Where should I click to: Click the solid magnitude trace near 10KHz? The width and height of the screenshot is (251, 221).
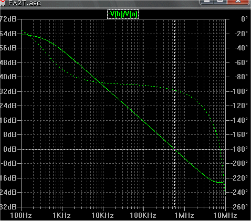click(103, 85)
